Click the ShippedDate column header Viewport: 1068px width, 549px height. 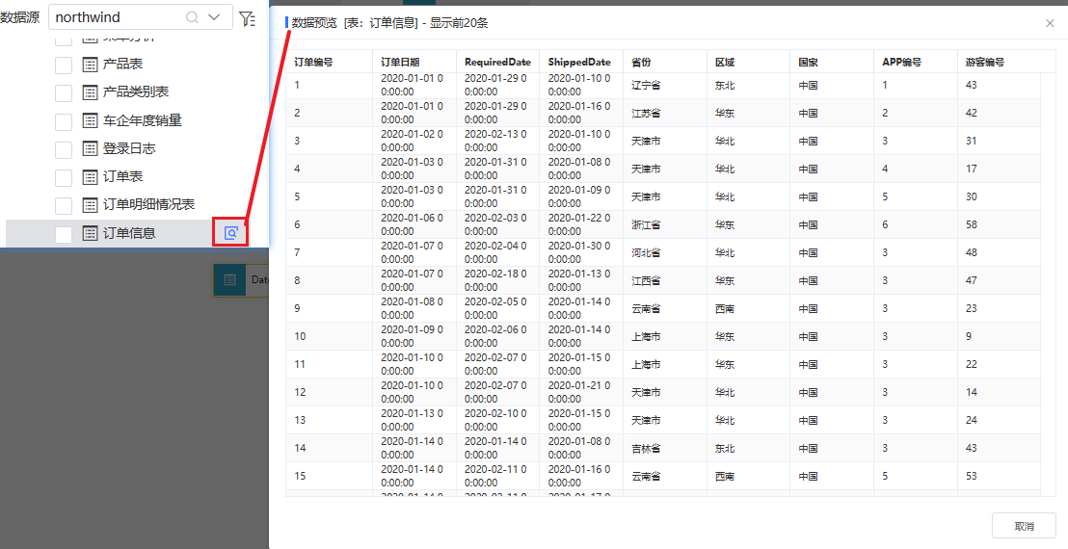pyautogui.click(x=579, y=62)
